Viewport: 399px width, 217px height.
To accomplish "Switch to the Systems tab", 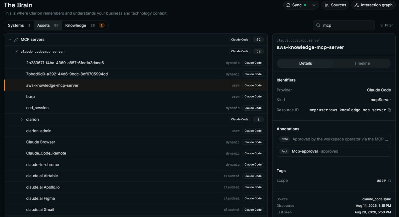I will pyautogui.click(x=19, y=26).
